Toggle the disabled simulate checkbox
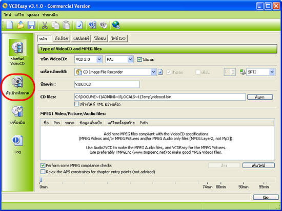This screenshot has height=211, width=282. pyautogui.click(x=169, y=72)
